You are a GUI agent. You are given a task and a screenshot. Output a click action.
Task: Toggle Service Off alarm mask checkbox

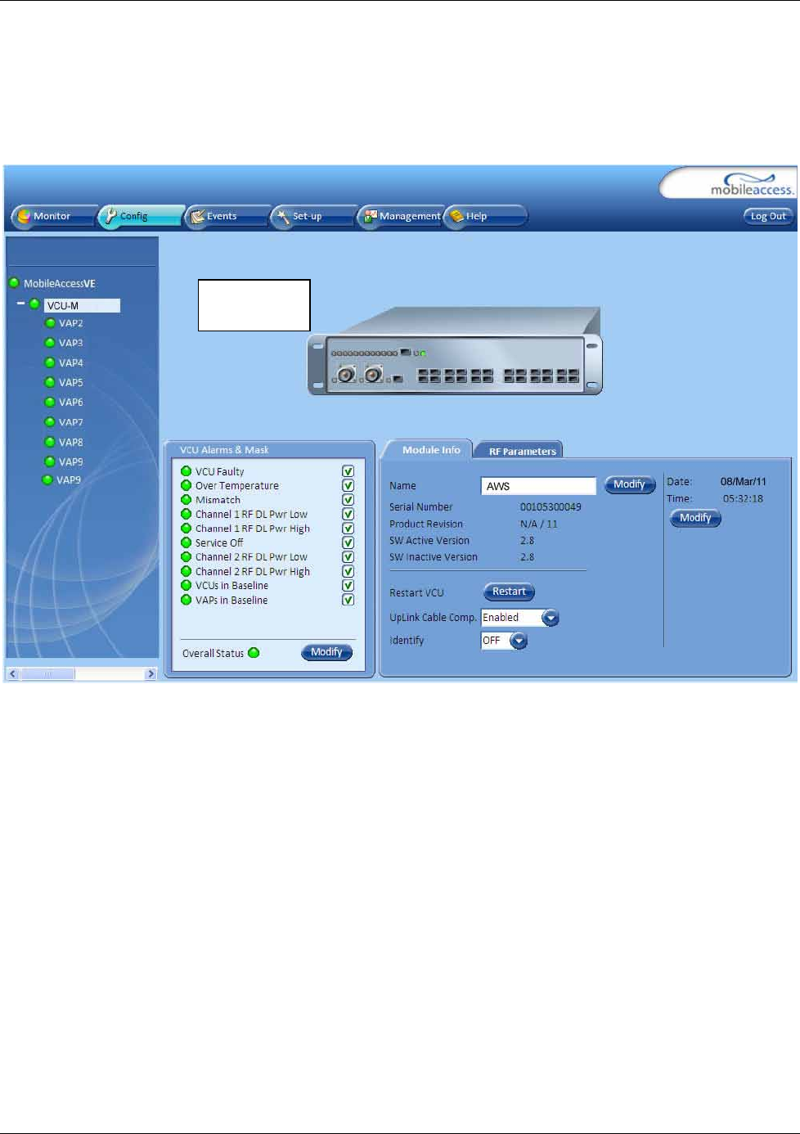(x=348, y=542)
